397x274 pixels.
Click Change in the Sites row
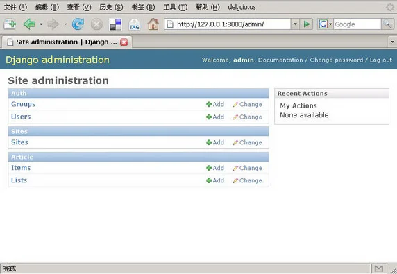click(x=247, y=142)
